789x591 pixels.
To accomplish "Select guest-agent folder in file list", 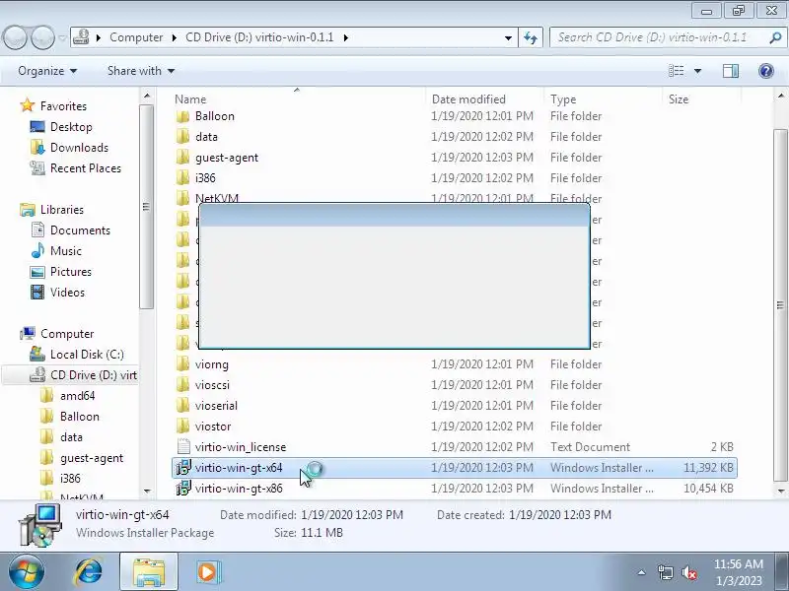I will (227, 158).
